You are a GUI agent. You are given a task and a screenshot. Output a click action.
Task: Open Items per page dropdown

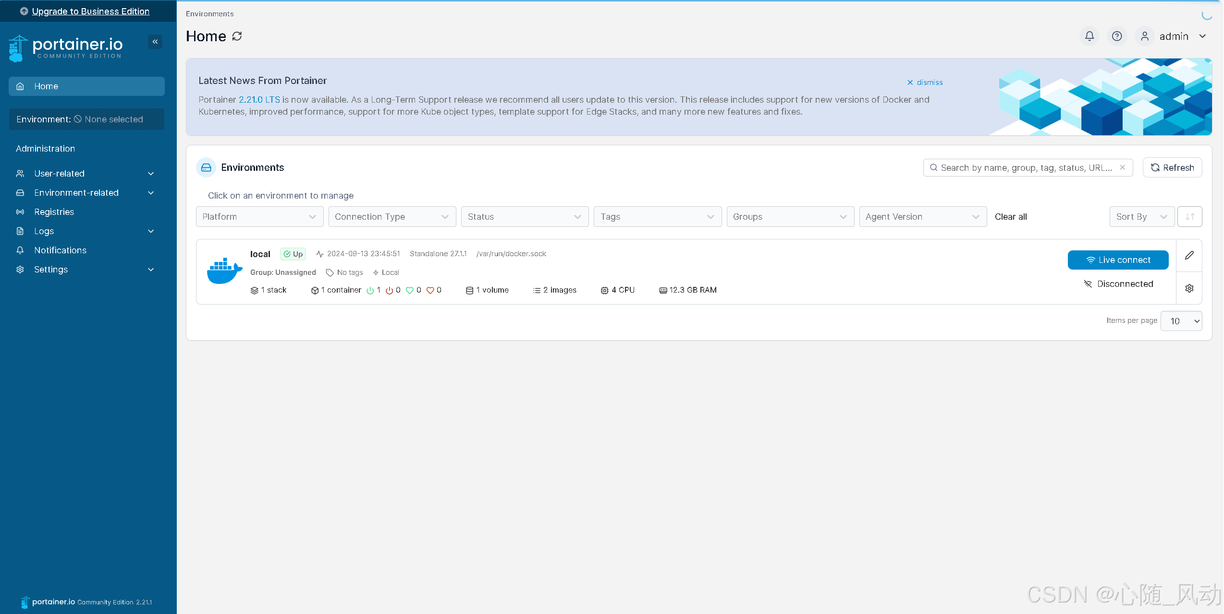(1181, 321)
